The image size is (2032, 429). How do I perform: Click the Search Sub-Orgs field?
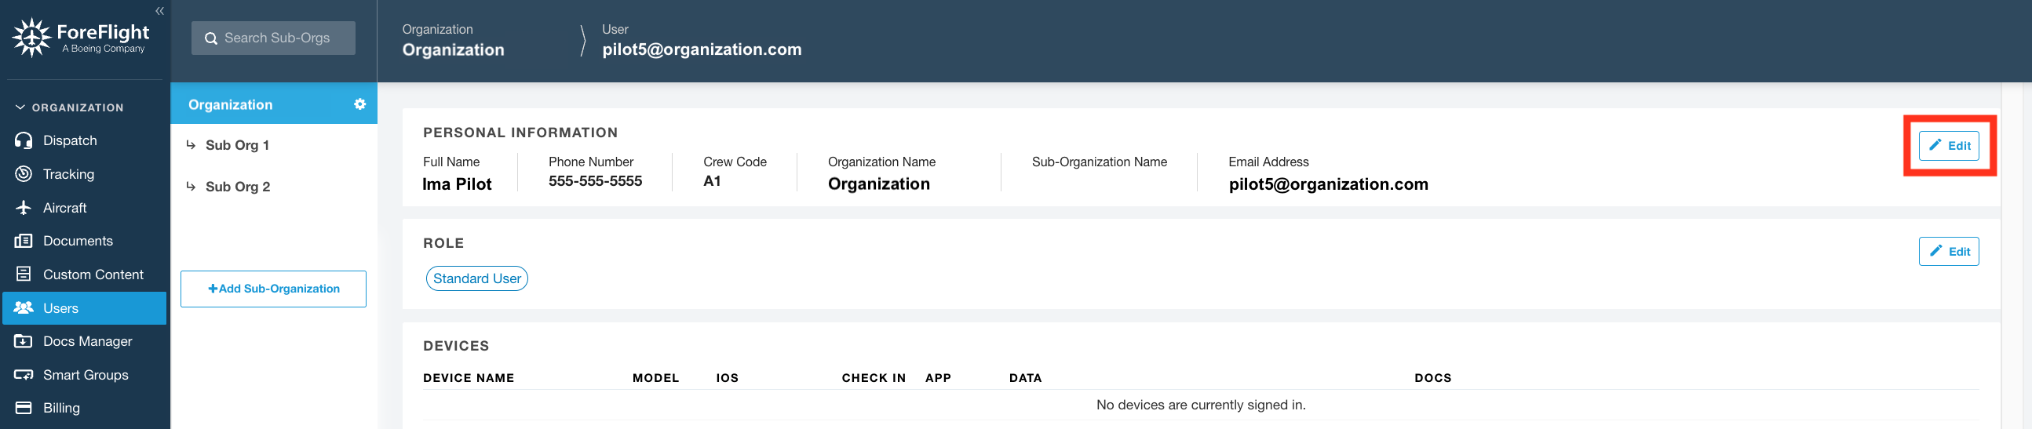pos(273,38)
